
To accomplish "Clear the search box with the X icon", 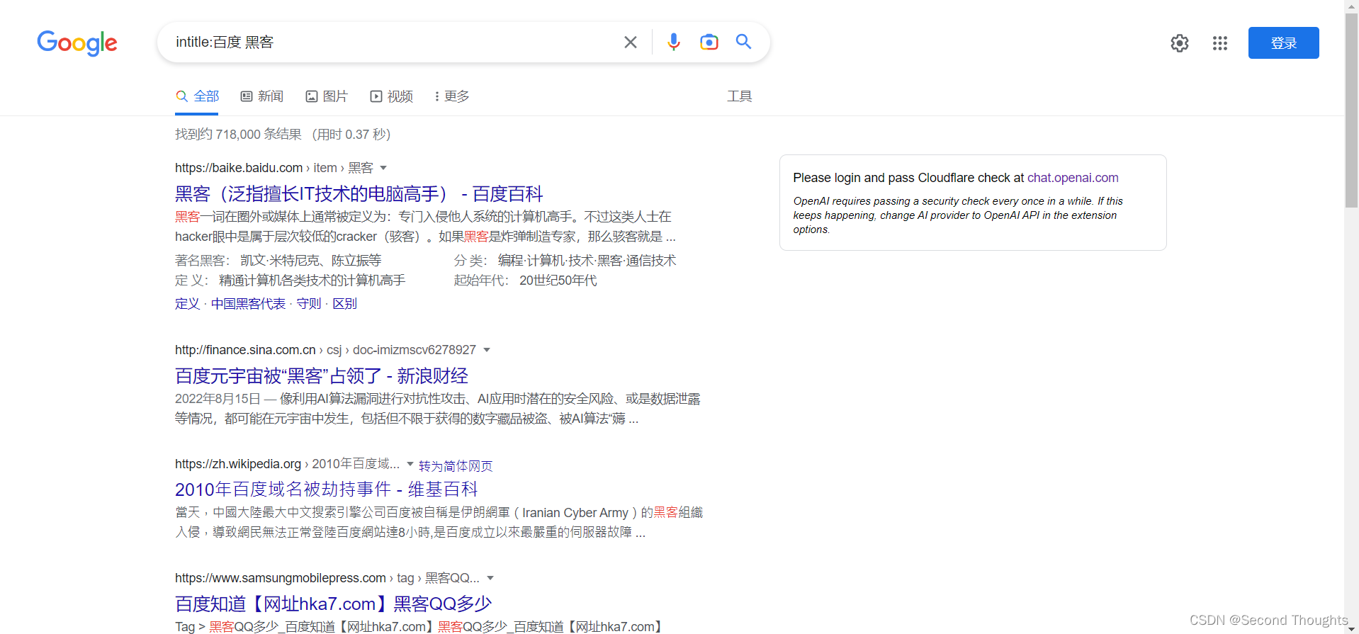I will coord(630,43).
